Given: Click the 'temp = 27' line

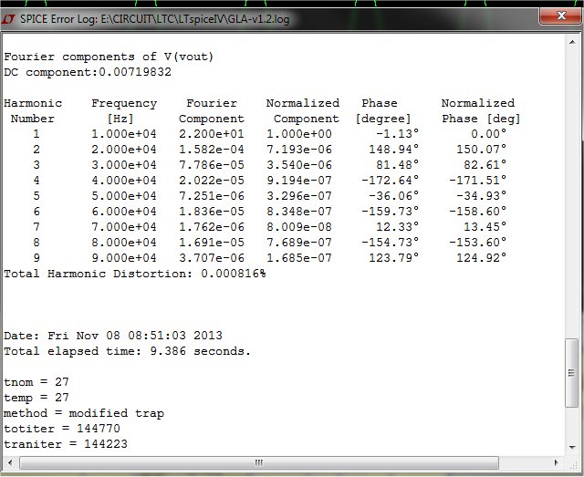Looking at the screenshot, I should point(36,398).
